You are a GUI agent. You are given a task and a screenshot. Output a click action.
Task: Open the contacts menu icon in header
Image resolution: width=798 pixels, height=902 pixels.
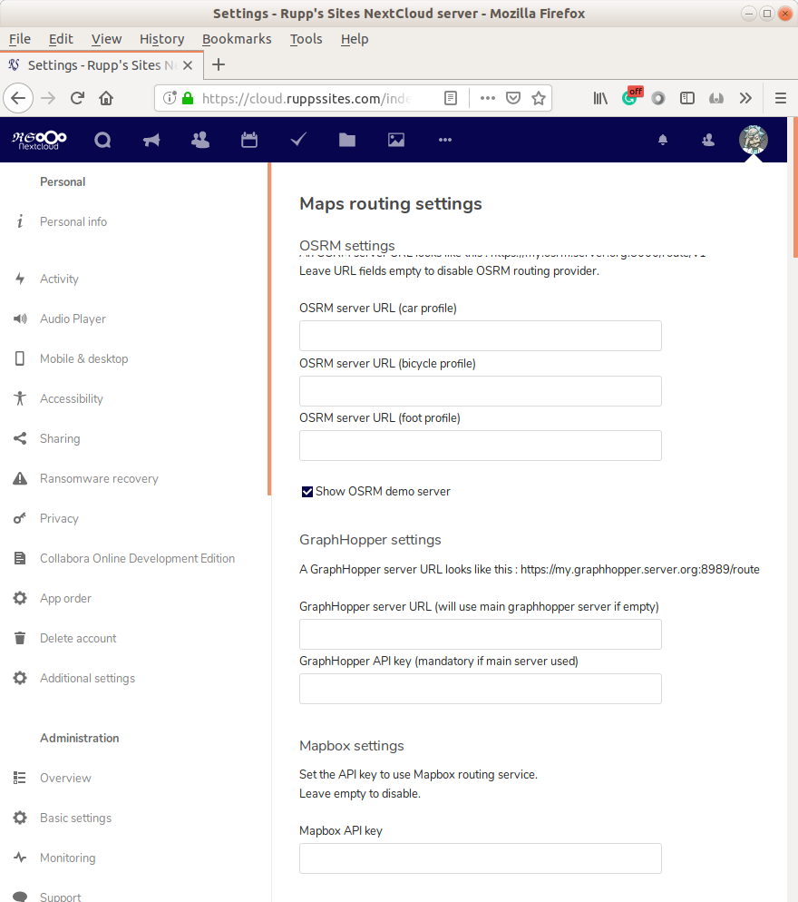[708, 140]
